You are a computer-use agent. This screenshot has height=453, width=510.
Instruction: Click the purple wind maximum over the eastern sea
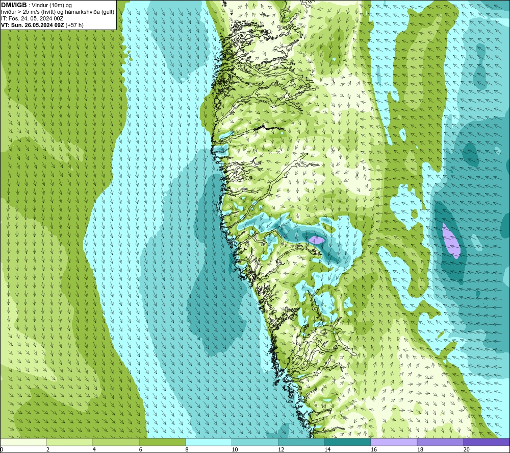451,241
